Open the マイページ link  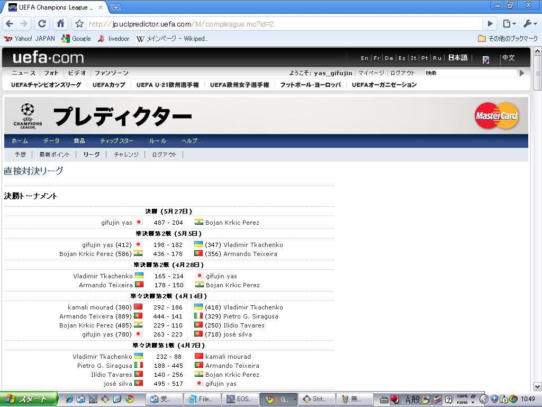[371, 73]
